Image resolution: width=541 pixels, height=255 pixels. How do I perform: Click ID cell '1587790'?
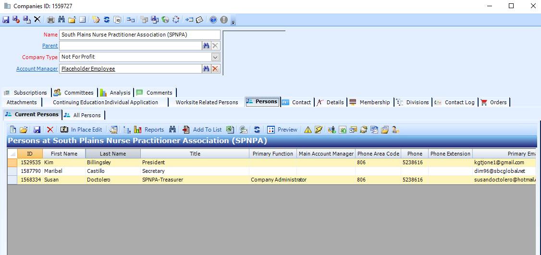30,171
